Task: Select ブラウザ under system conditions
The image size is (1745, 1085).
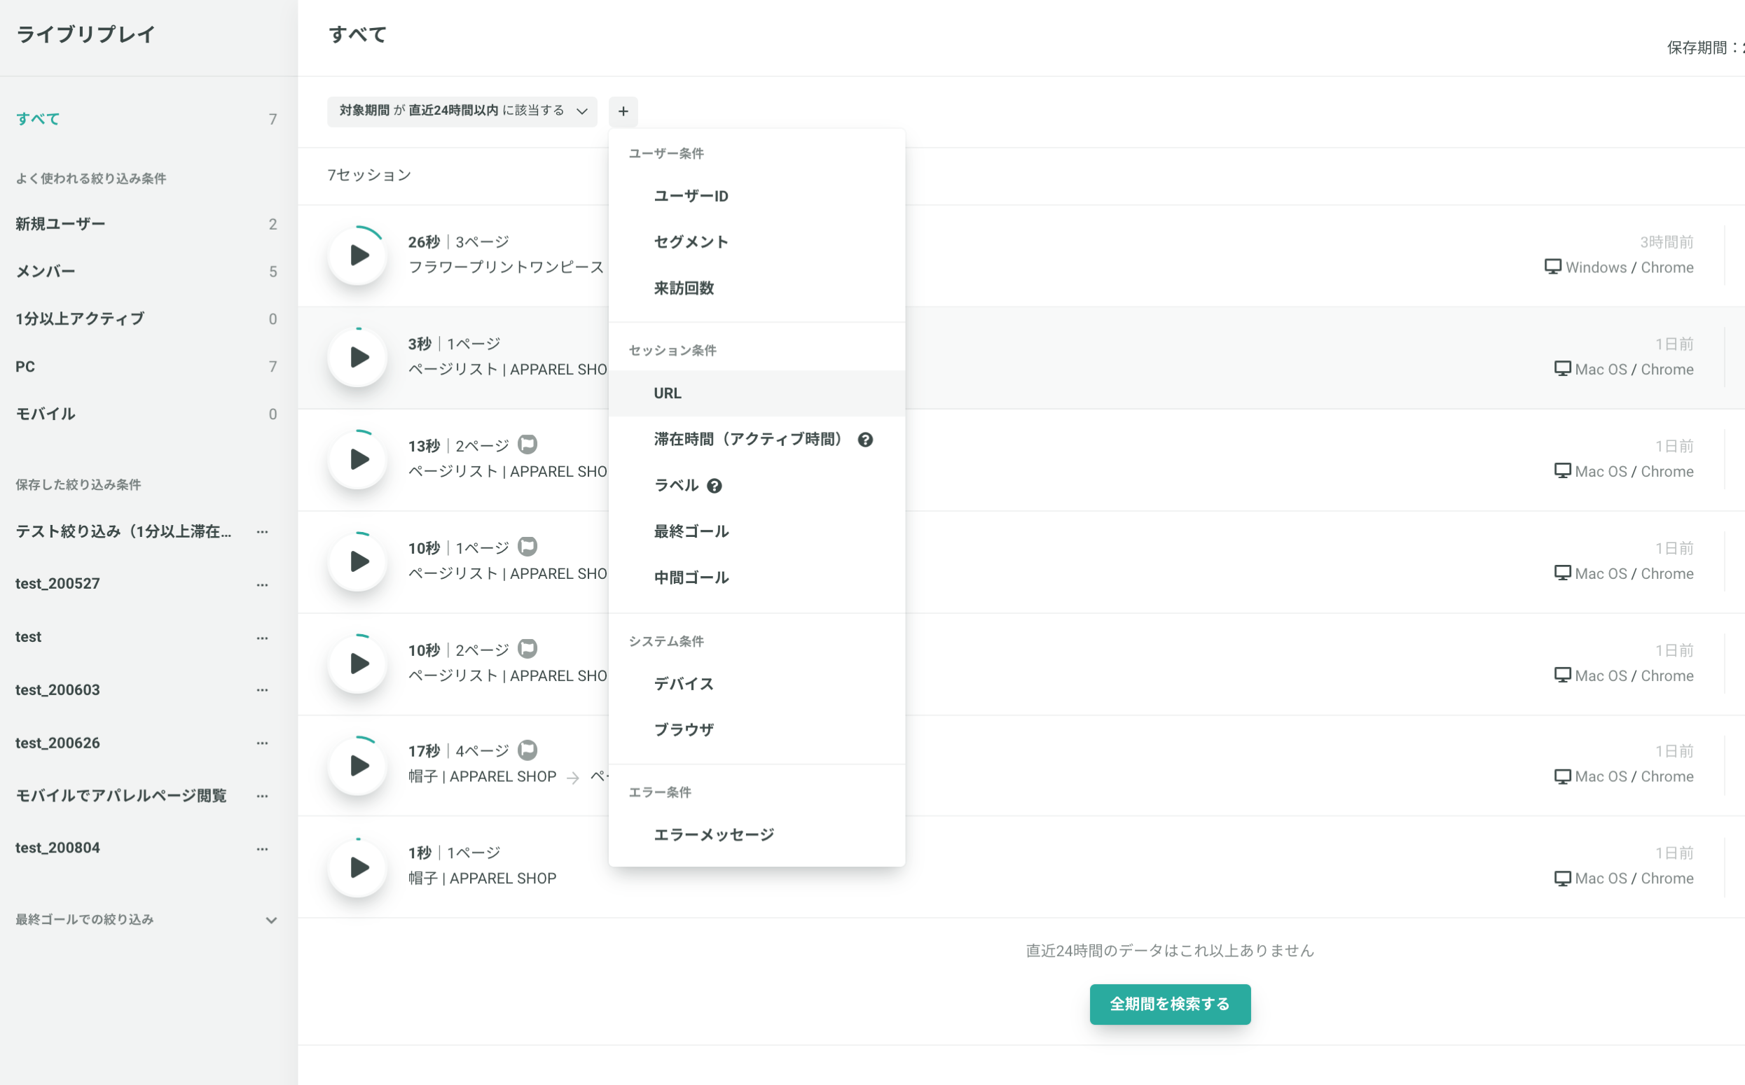Action: pos(756,730)
